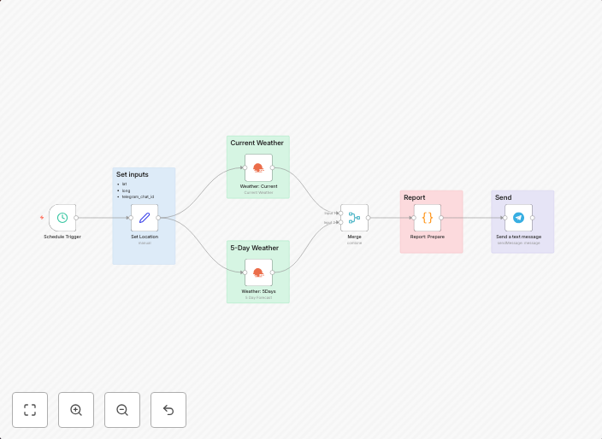Click the Merge node output connector

[369, 218]
